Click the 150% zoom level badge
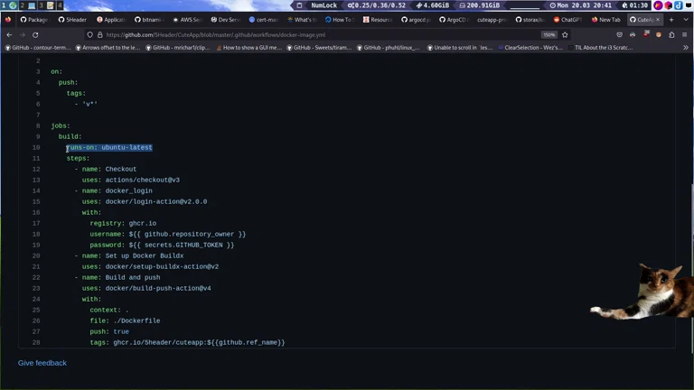The image size is (694, 390). (x=549, y=35)
